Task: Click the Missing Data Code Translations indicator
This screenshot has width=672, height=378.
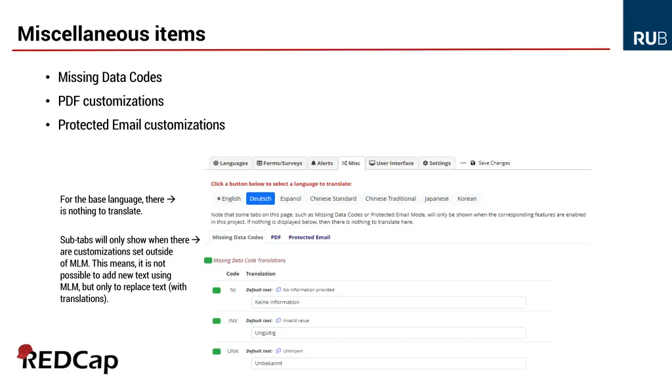Action: pyautogui.click(x=208, y=261)
